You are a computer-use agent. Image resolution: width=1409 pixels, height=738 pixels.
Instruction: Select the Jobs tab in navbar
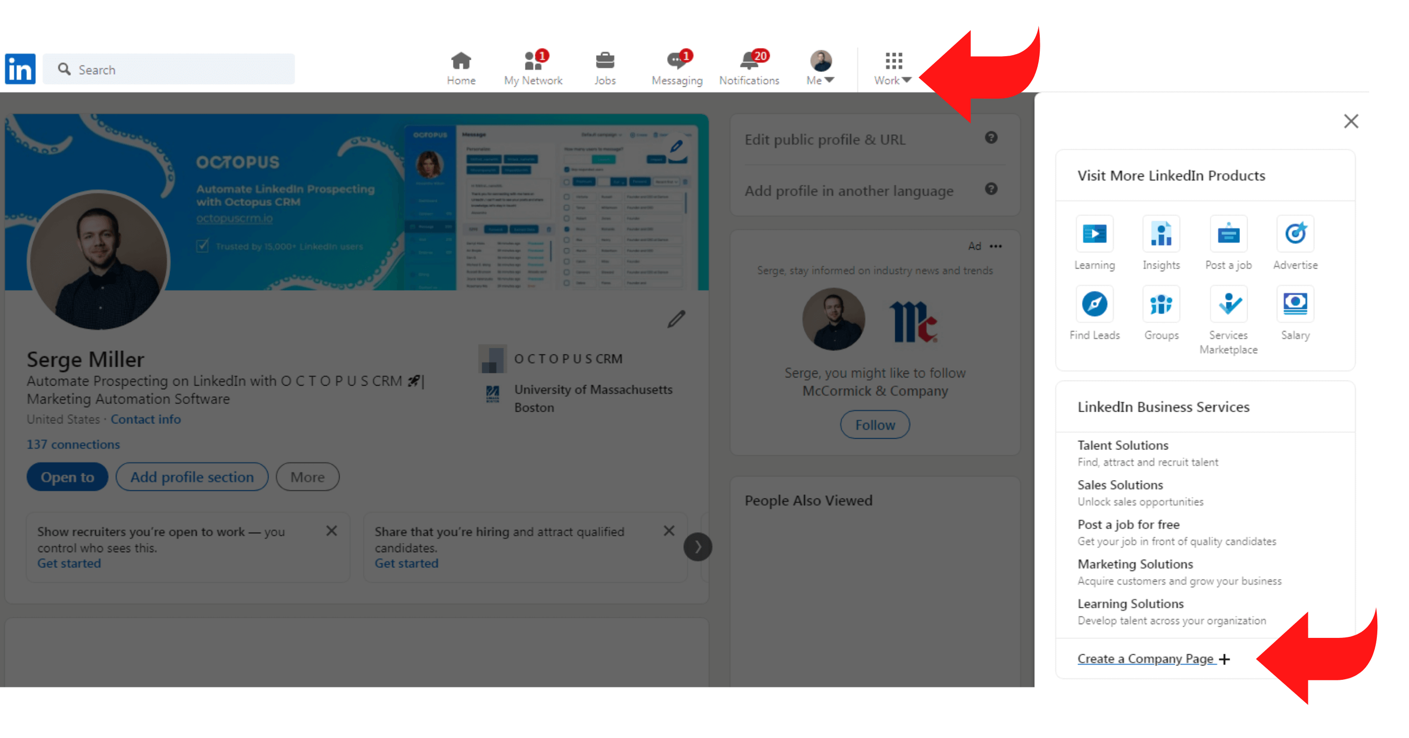click(605, 65)
